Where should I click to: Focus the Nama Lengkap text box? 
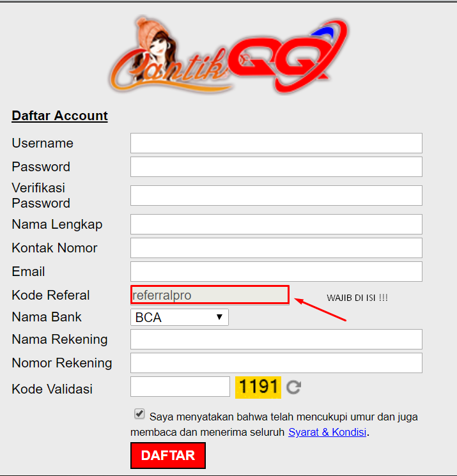coord(276,224)
